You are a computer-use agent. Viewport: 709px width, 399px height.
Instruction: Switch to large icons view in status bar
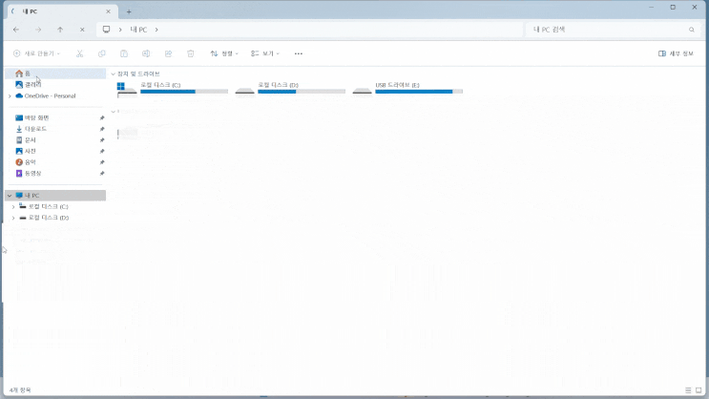click(x=699, y=390)
